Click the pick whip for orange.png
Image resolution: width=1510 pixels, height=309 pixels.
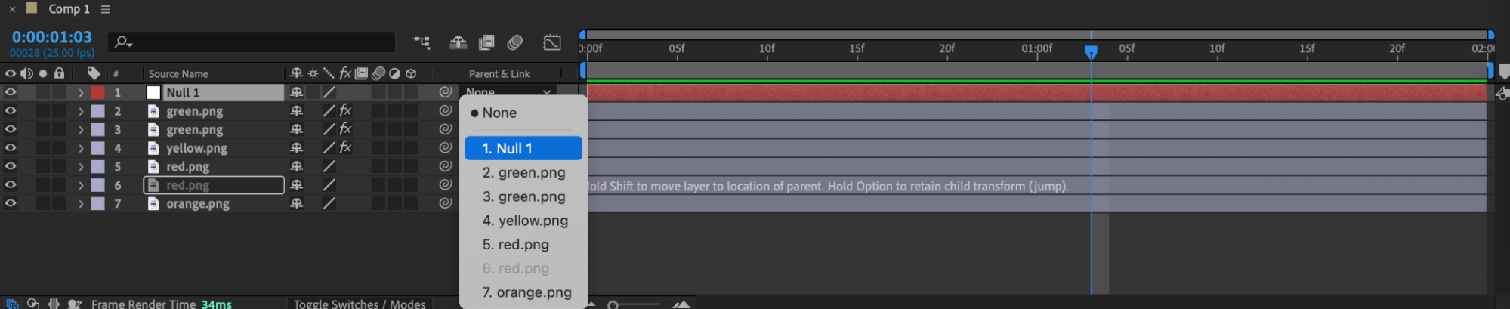pyautogui.click(x=446, y=203)
